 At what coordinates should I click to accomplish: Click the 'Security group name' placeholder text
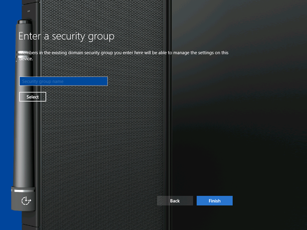43,82
